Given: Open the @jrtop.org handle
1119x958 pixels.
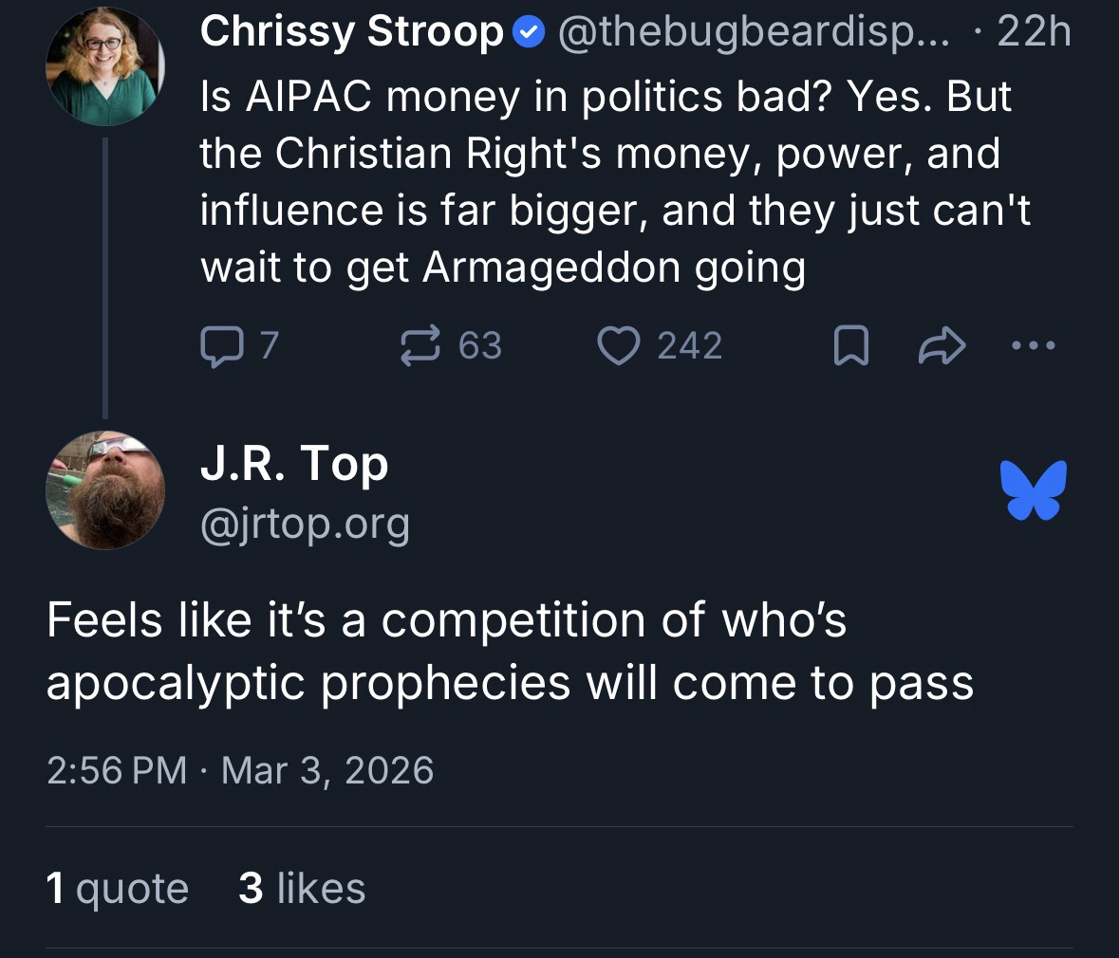Looking at the screenshot, I should pos(305,523).
